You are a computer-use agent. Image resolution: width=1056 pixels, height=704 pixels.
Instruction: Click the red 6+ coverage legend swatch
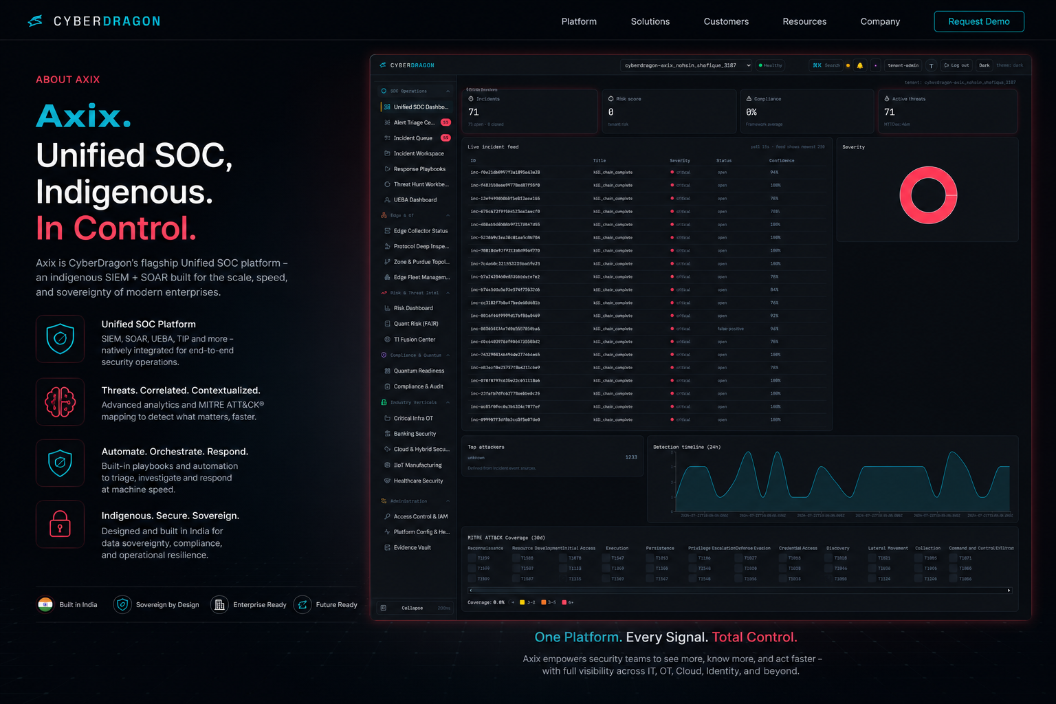coord(564,602)
